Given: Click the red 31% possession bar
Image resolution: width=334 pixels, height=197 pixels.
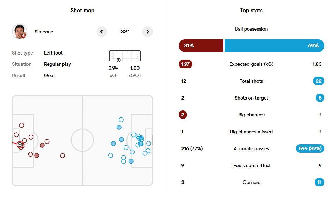Looking at the screenshot, I should point(201,46).
